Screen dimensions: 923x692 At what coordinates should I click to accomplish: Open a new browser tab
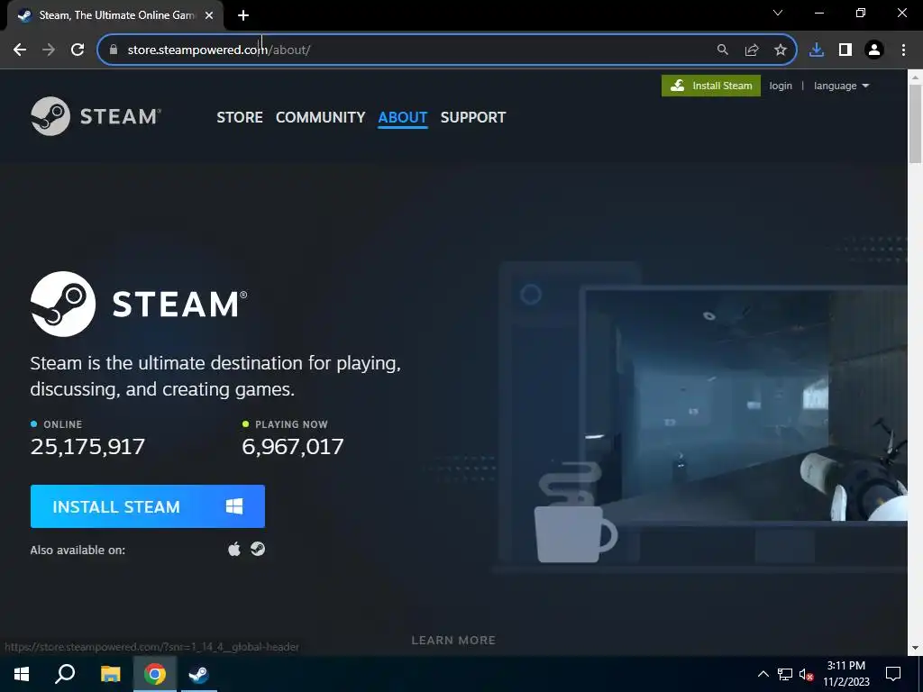(243, 16)
